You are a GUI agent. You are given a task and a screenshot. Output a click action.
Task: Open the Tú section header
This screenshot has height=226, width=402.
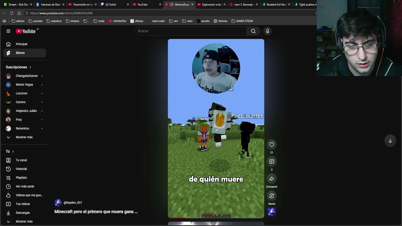pyautogui.click(x=10, y=151)
